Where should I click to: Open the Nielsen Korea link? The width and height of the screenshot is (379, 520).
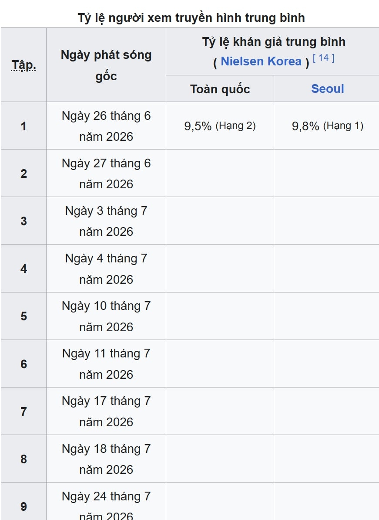coord(261,61)
